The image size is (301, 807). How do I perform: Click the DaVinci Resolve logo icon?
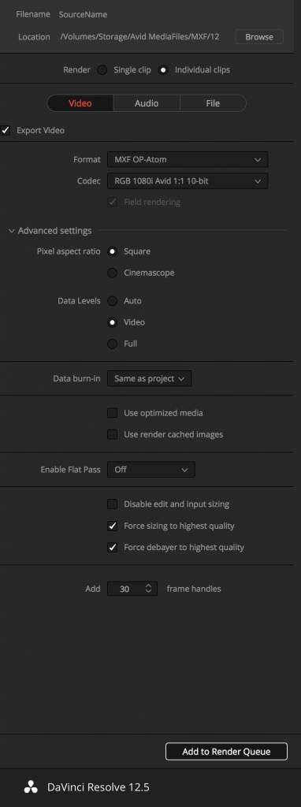31,787
